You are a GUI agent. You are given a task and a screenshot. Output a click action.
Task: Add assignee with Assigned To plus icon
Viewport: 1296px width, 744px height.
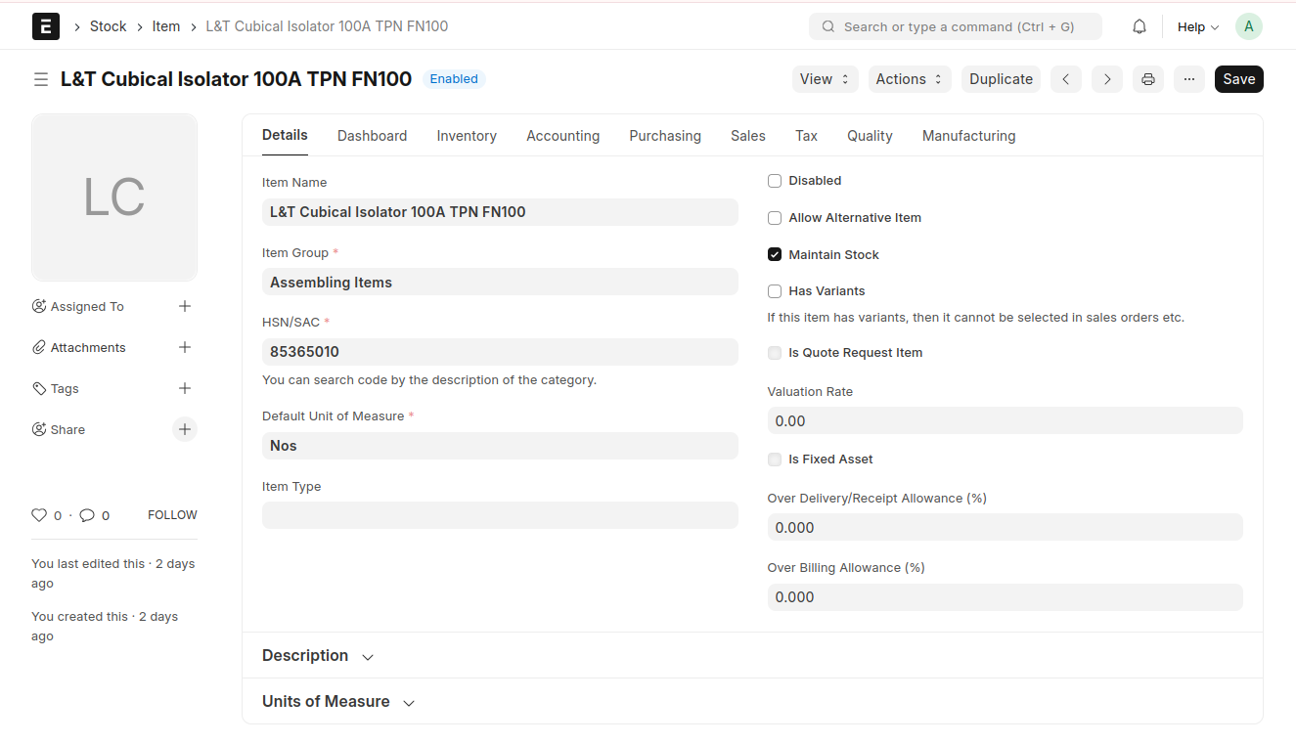click(x=185, y=306)
